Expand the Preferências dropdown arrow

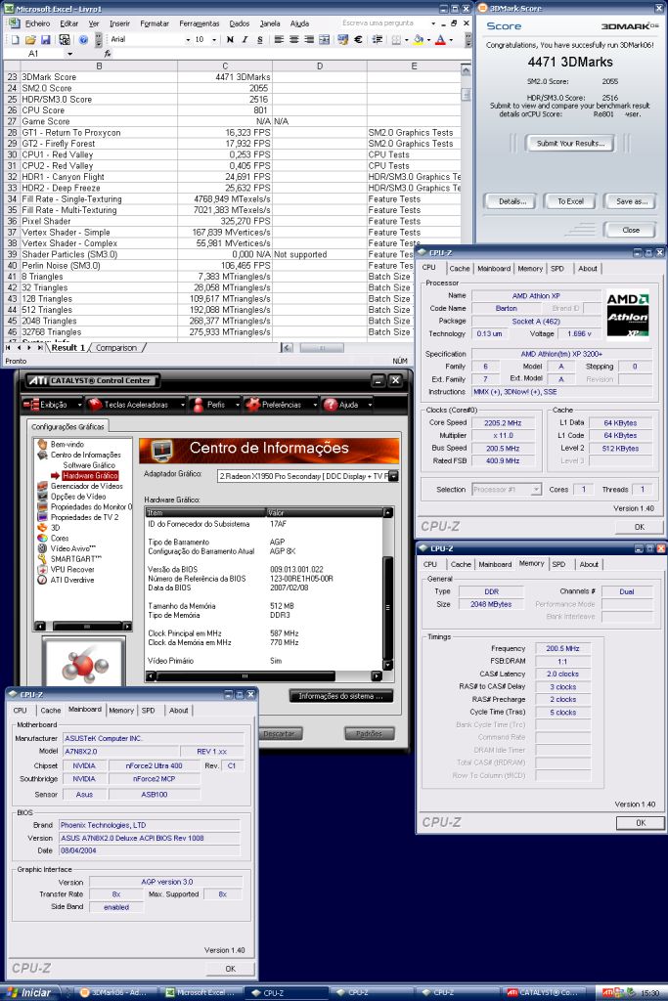(315, 405)
